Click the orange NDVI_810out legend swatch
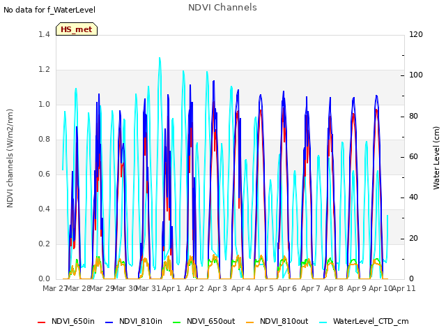The image size is (446, 335). 249,322
